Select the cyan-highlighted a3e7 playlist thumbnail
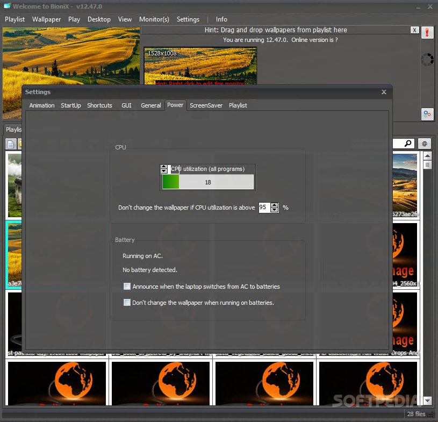 coord(13,254)
